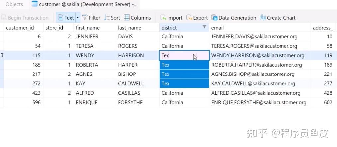Open the Columns chooser
Image resolution: width=337 pixels, height=147 pixels.
coord(137,18)
